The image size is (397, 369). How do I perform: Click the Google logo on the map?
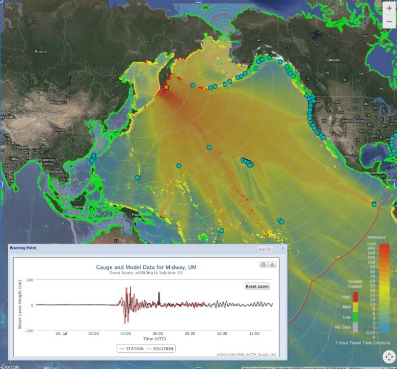tap(10, 366)
